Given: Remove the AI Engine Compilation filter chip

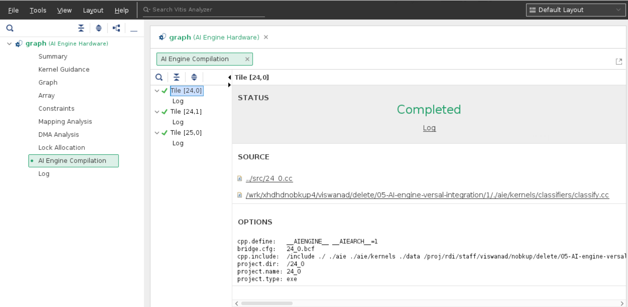Looking at the screenshot, I should tap(248, 59).
